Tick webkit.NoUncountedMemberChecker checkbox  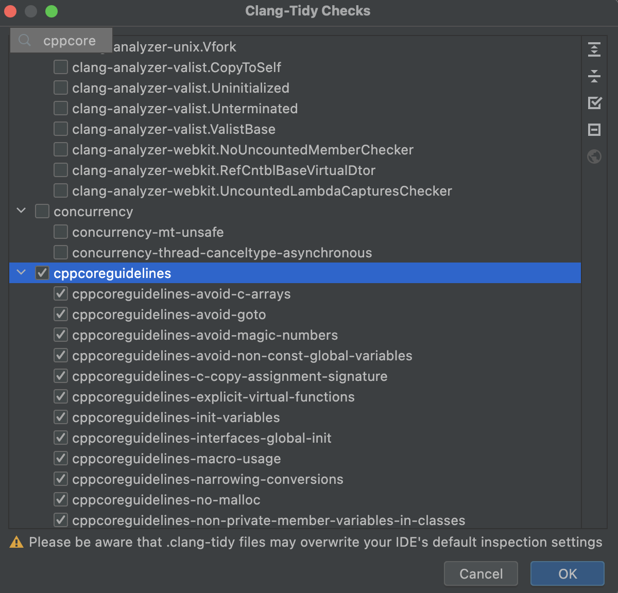tap(61, 149)
